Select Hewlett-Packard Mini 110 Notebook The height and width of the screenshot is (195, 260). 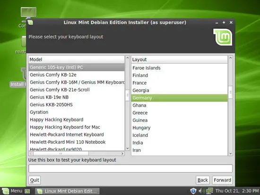(x=77, y=142)
